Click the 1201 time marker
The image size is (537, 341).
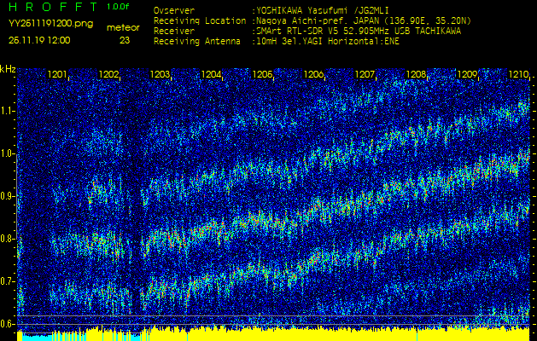58,75
